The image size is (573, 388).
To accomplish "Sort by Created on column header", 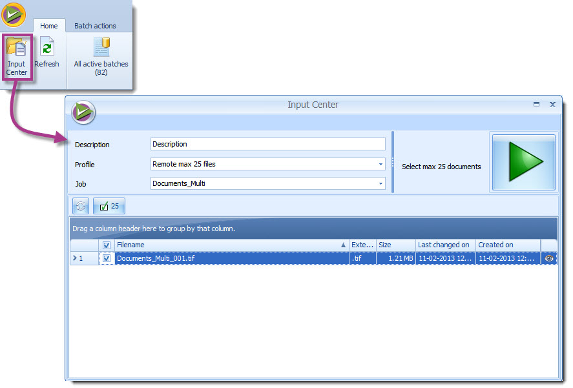I will pos(508,245).
